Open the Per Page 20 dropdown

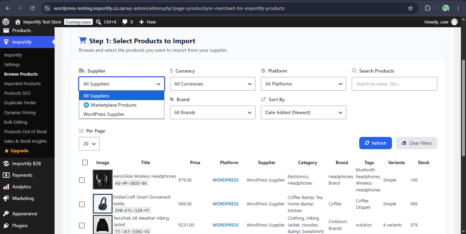coord(89,144)
